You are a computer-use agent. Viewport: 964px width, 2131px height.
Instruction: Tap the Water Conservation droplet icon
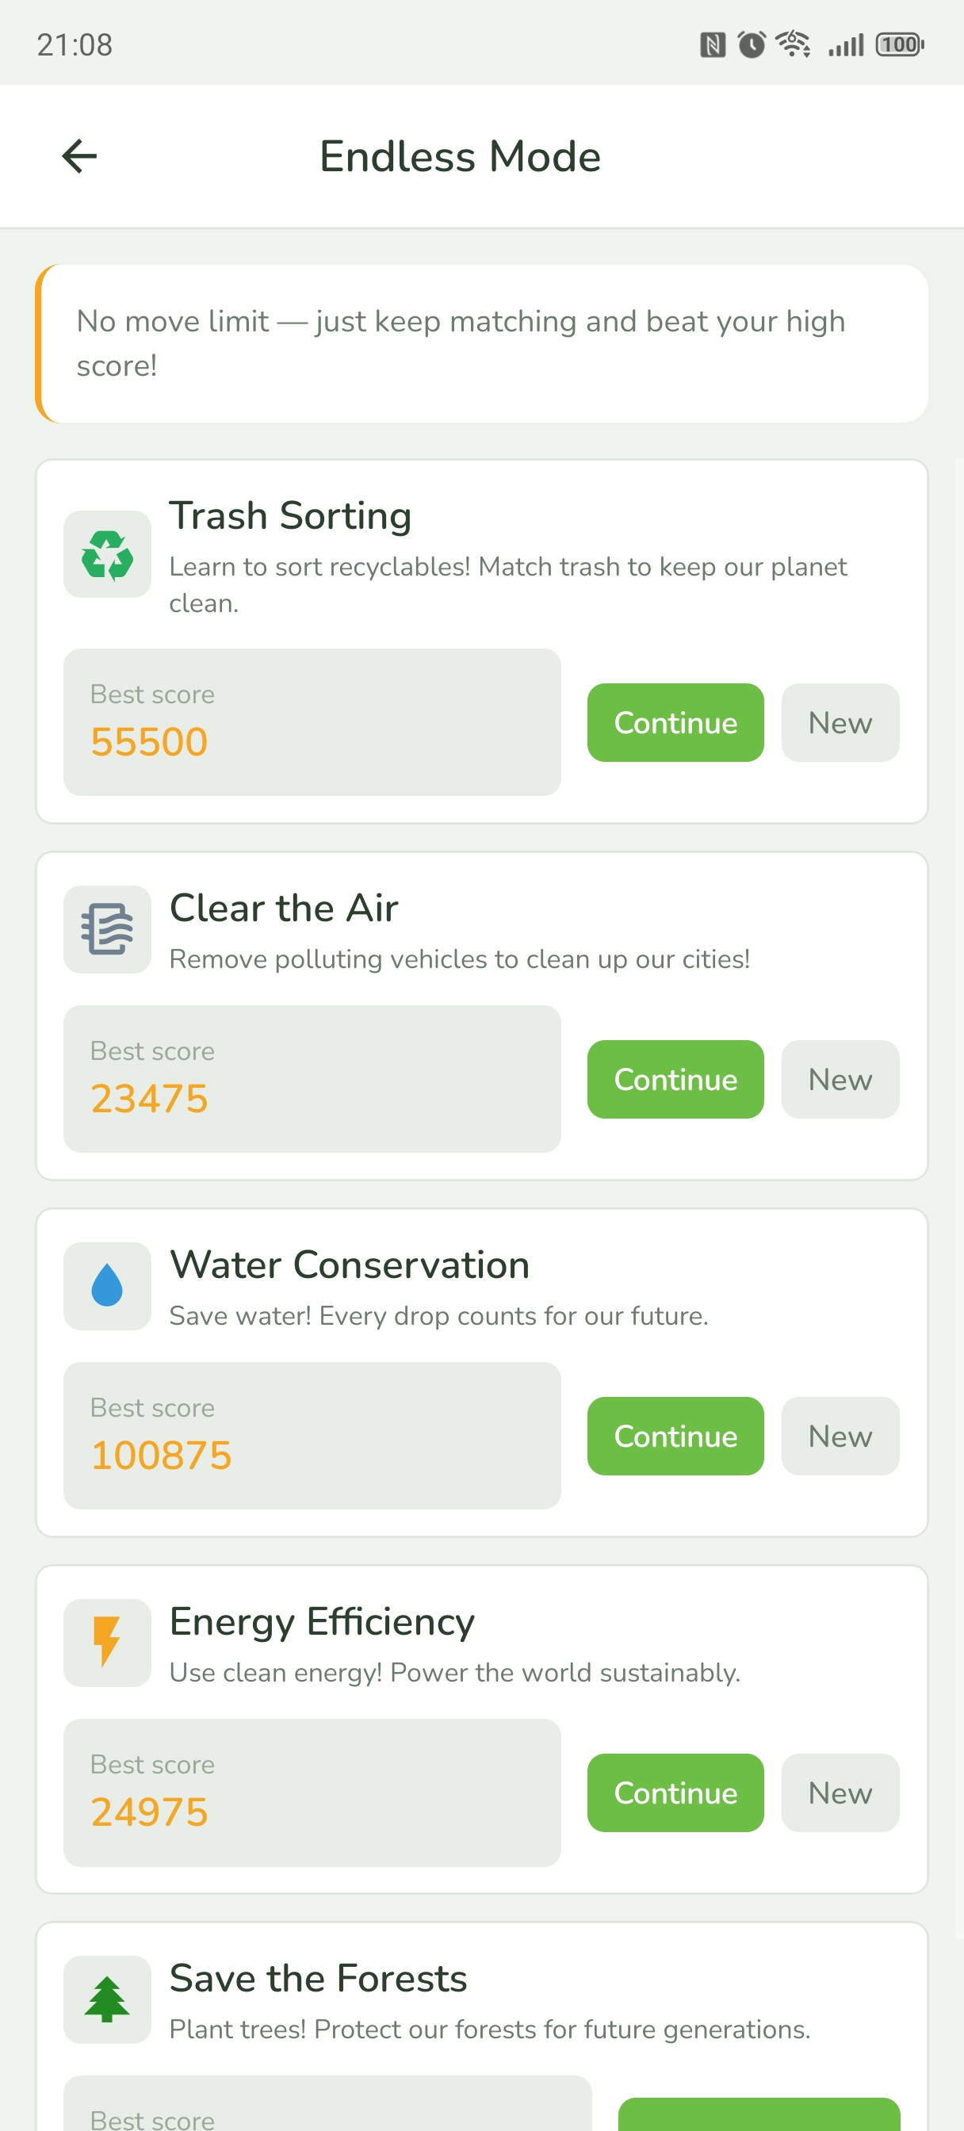(108, 1286)
